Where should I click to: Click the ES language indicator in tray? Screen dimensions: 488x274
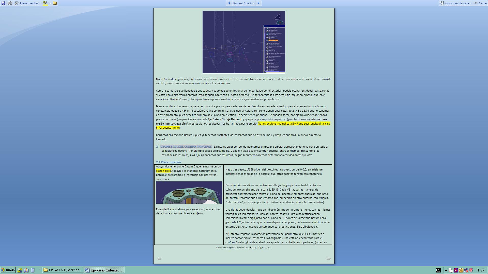tap(438, 270)
